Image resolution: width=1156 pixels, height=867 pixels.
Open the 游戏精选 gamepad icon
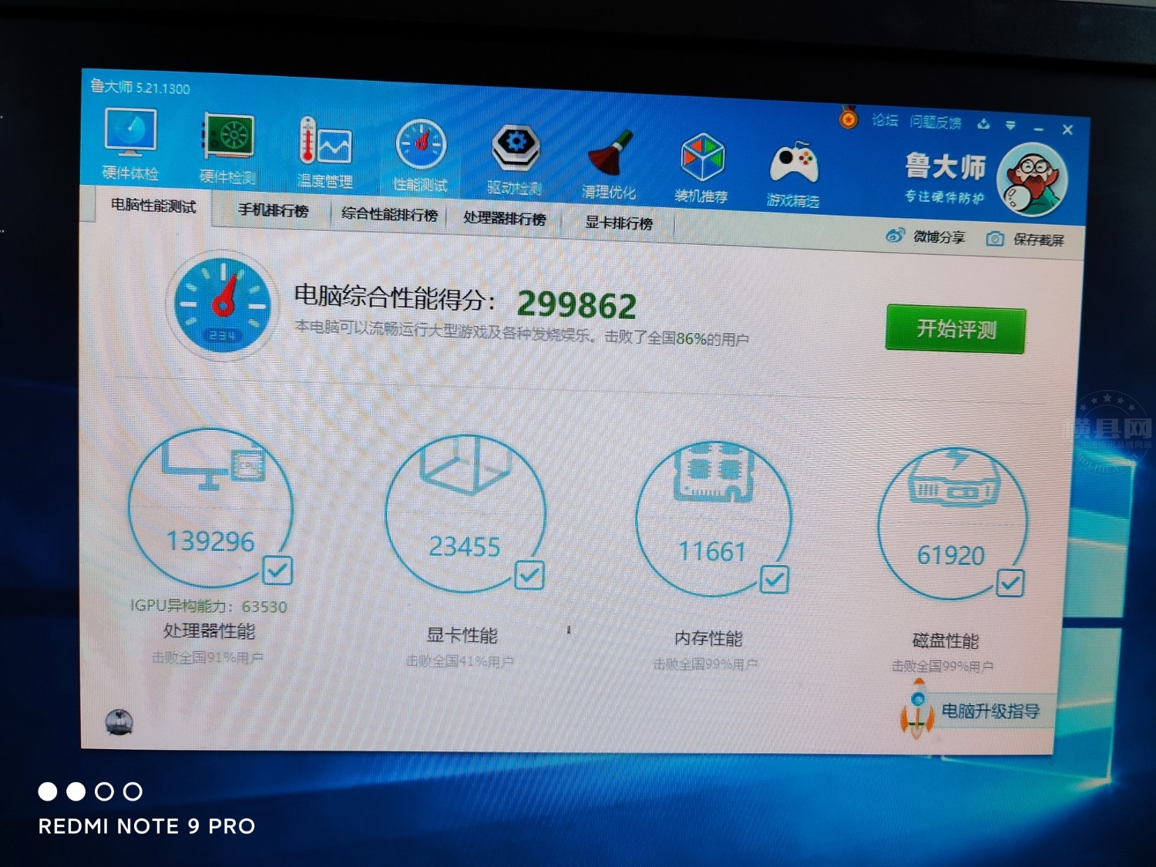pyautogui.click(x=793, y=173)
